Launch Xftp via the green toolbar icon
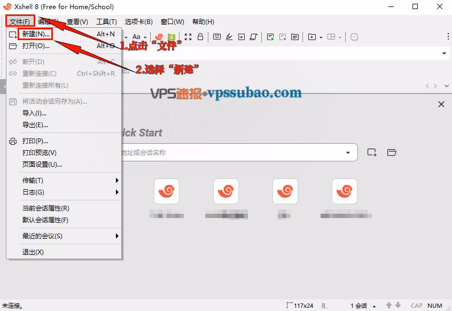 click(x=171, y=36)
